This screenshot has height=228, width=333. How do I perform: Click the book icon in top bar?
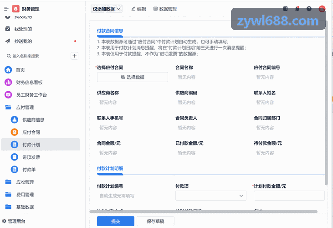[x=286, y=9]
